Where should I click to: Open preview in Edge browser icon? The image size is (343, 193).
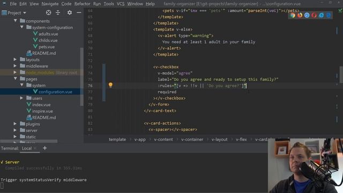click(329, 15)
